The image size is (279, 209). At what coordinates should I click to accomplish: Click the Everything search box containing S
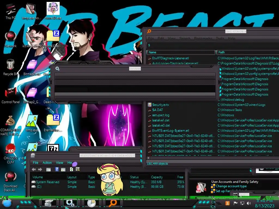(x=213, y=45)
